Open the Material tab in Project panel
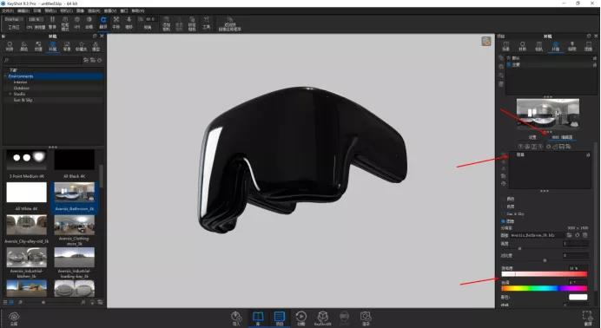This screenshot has width=601, height=328. tap(523, 47)
